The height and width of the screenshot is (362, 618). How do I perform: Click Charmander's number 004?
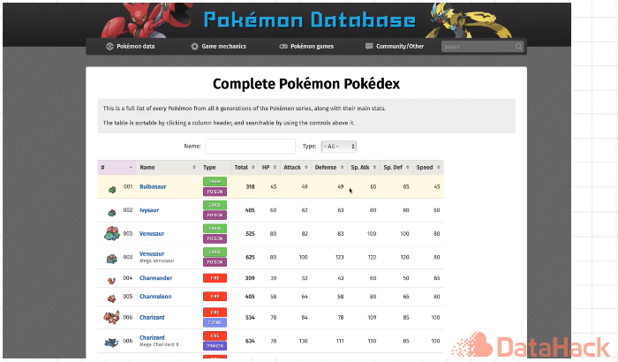click(128, 278)
